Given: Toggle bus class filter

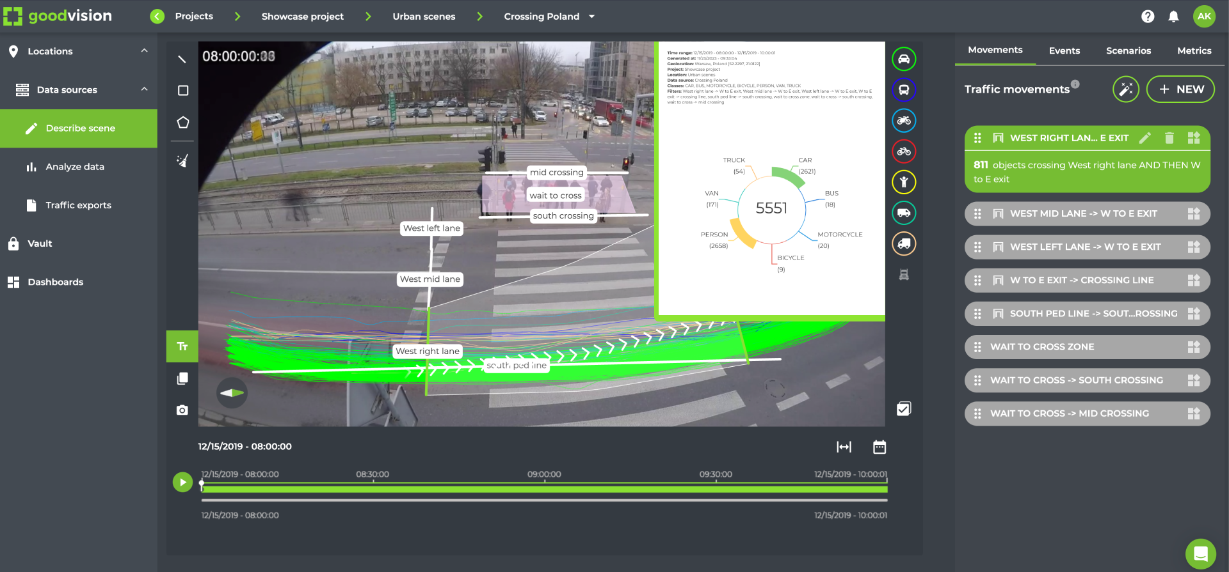Looking at the screenshot, I should [x=904, y=90].
